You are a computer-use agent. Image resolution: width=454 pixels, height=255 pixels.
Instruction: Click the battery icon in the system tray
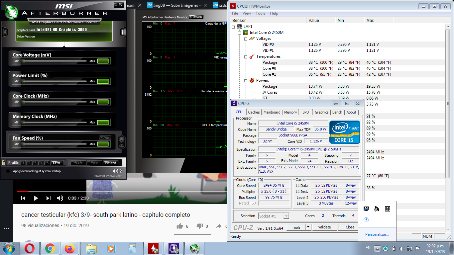click(x=394, y=248)
